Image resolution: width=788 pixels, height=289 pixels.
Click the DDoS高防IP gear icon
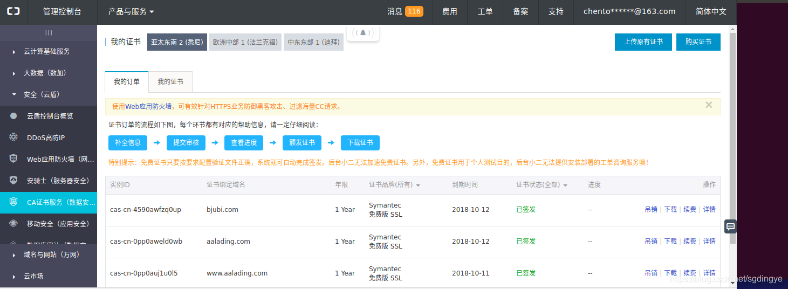point(13,137)
